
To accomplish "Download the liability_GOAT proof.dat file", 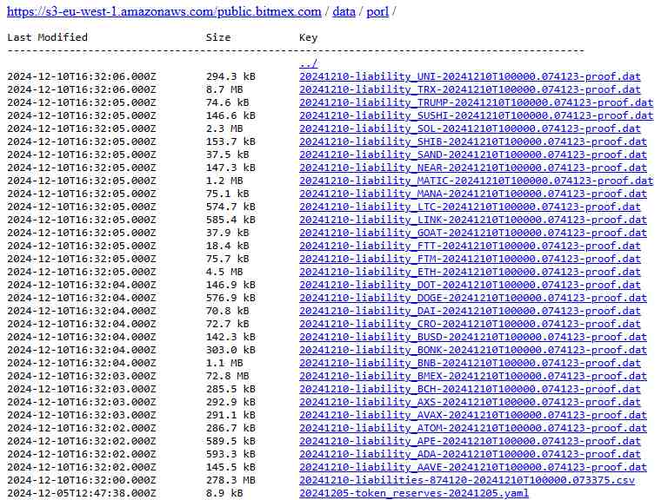I will [x=473, y=234].
